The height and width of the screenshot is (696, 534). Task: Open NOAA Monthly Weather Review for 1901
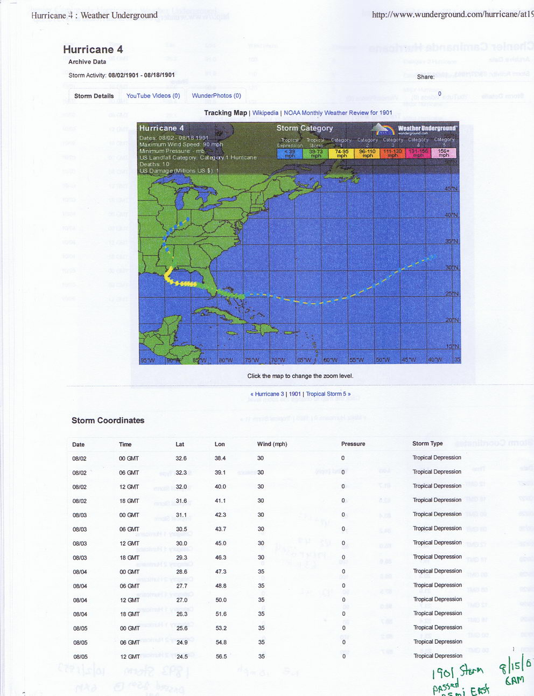pyautogui.click(x=338, y=113)
